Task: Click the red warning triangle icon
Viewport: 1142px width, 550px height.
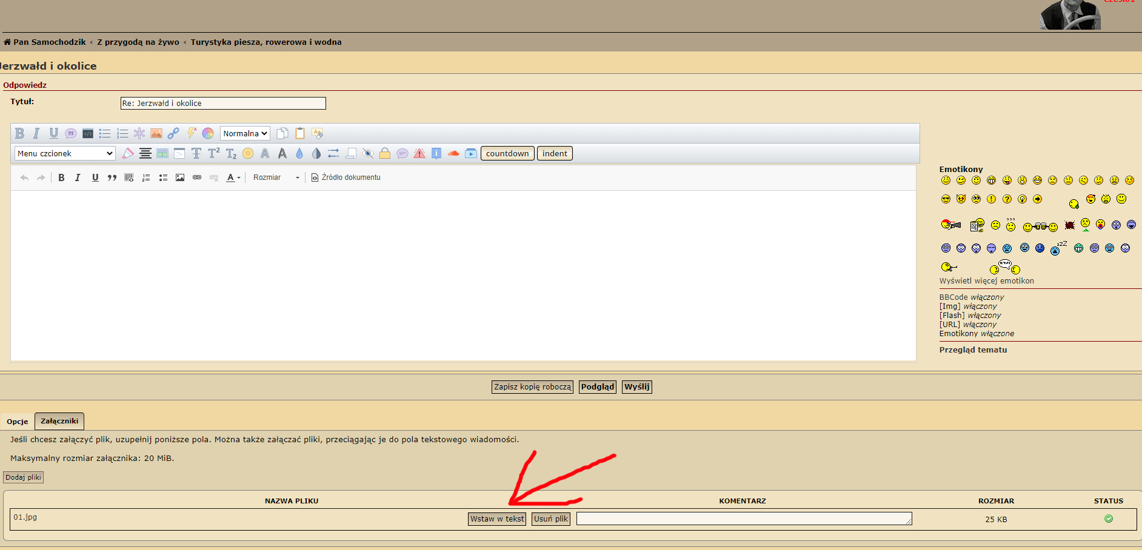Action: (419, 153)
